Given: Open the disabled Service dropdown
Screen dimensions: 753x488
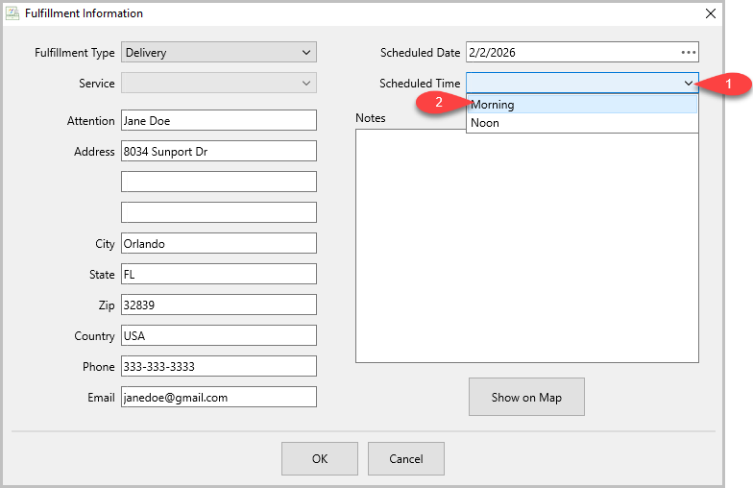Looking at the screenshot, I should point(219,83).
